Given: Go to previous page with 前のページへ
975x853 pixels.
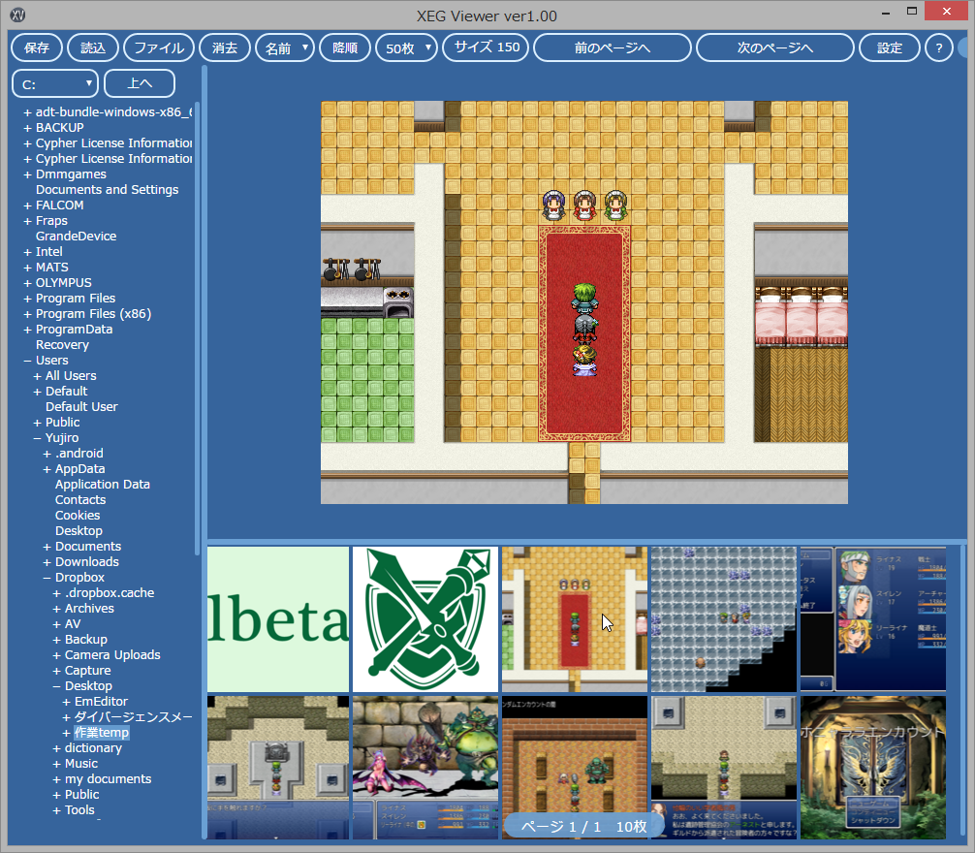Looking at the screenshot, I should coord(612,47).
